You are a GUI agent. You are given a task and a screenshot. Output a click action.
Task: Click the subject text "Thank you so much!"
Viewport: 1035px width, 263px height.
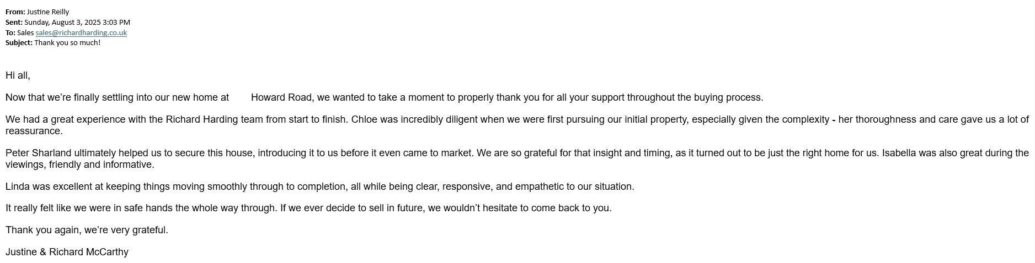[x=67, y=43]
